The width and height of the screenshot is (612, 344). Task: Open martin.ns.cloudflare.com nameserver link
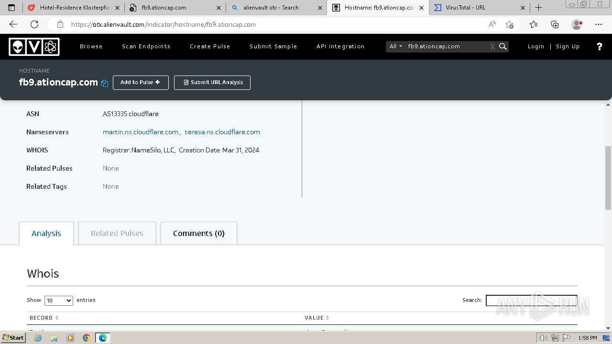tap(142, 132)
